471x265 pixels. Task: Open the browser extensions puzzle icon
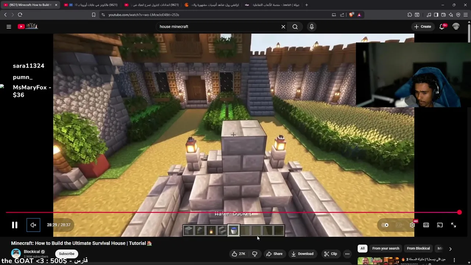(x=410, y=15)
